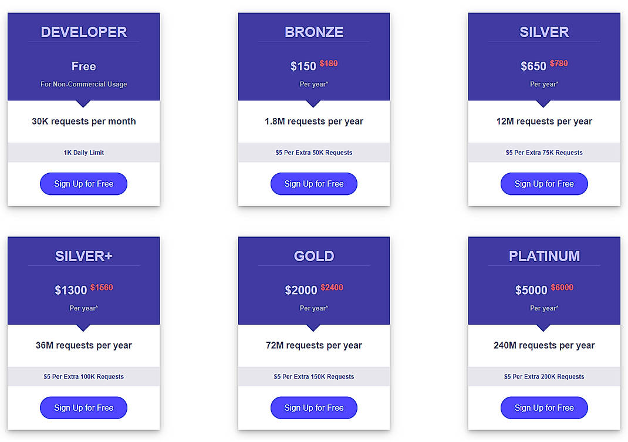Click Sign Up for Free on Platinum plan

[543, 408]
